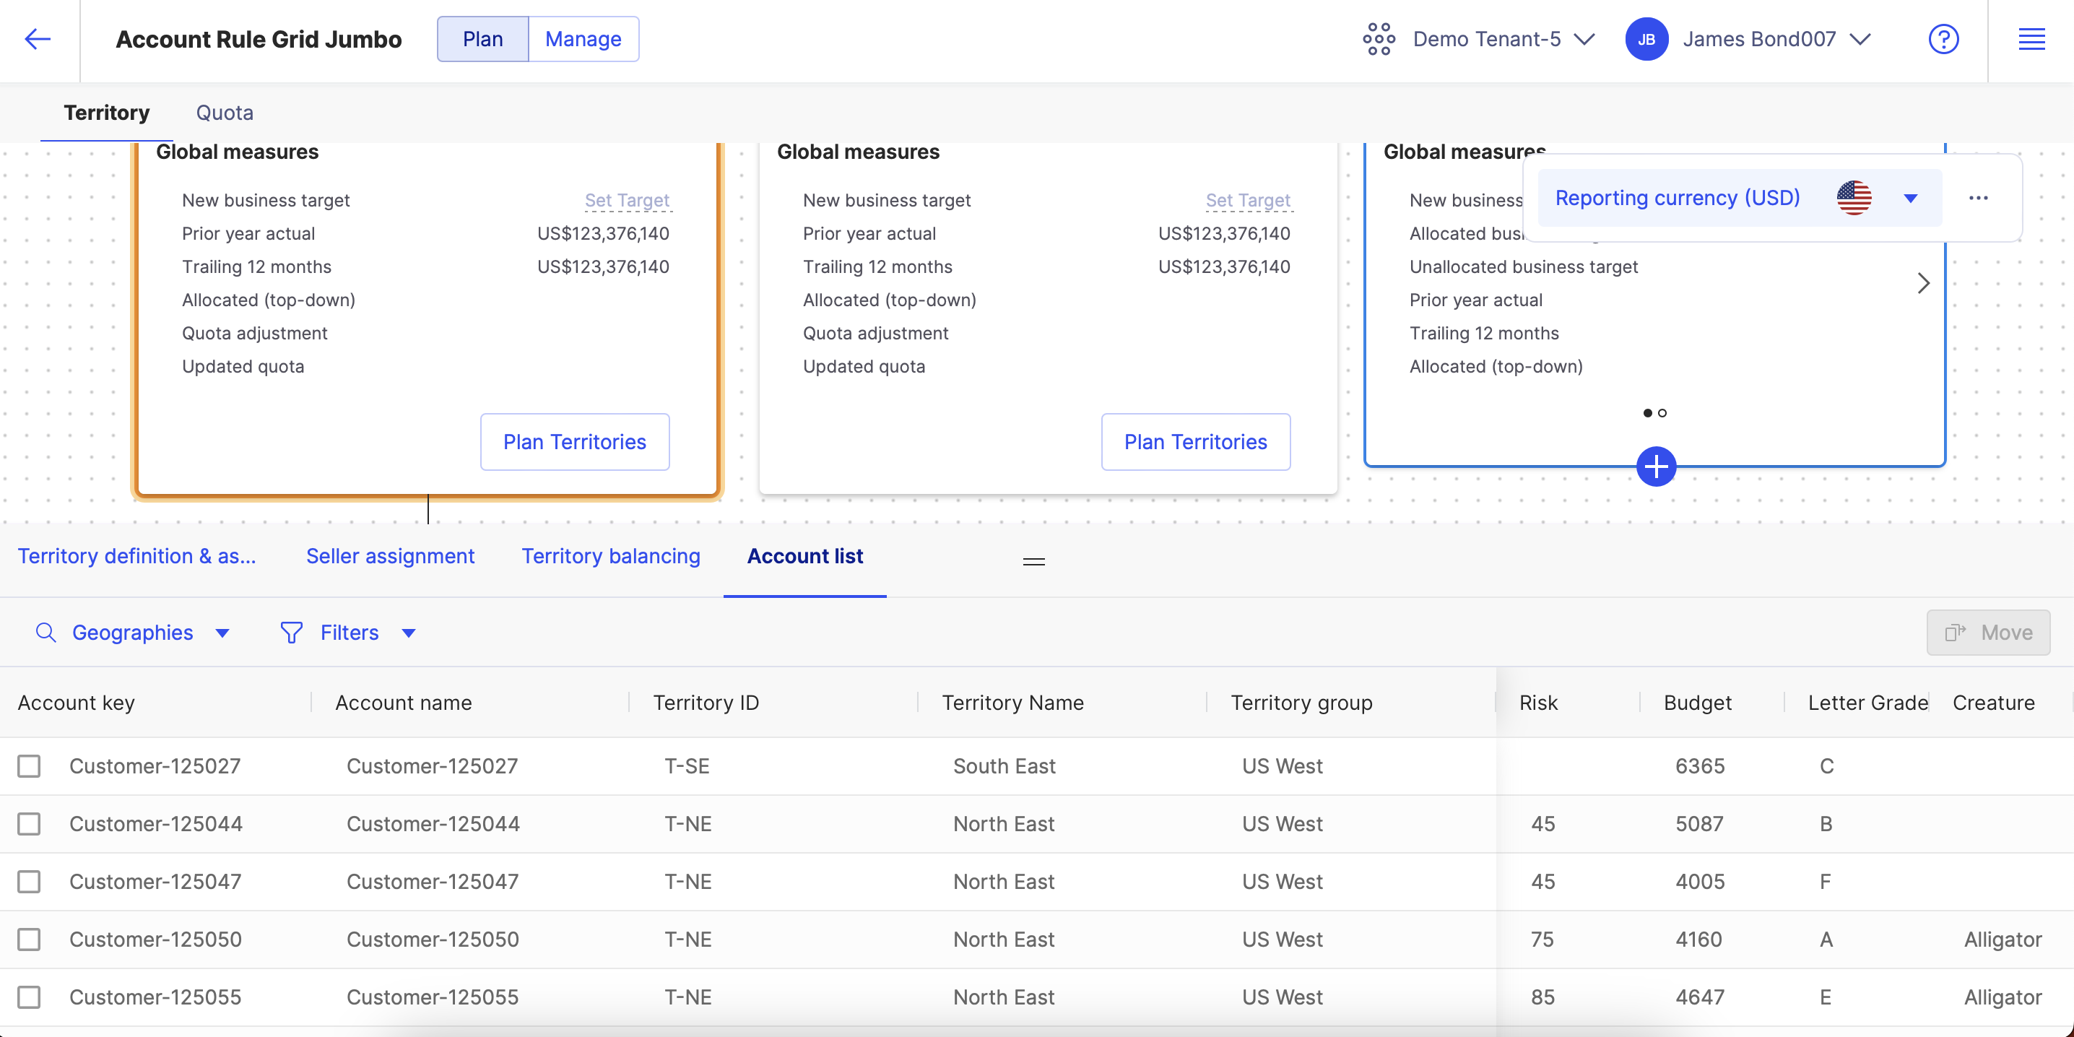Screen dimensions: 2074x1037
Task: Toggle checkbox for Customer-125050 row
Action: (x=29, y=939)
